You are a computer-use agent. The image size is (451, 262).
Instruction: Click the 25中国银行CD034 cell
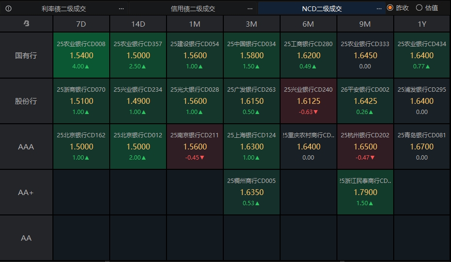click(x=251, y=55)
